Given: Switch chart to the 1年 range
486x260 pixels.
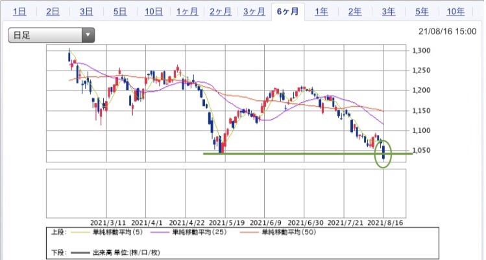Looking at the screenshot, I should point(321,12).
